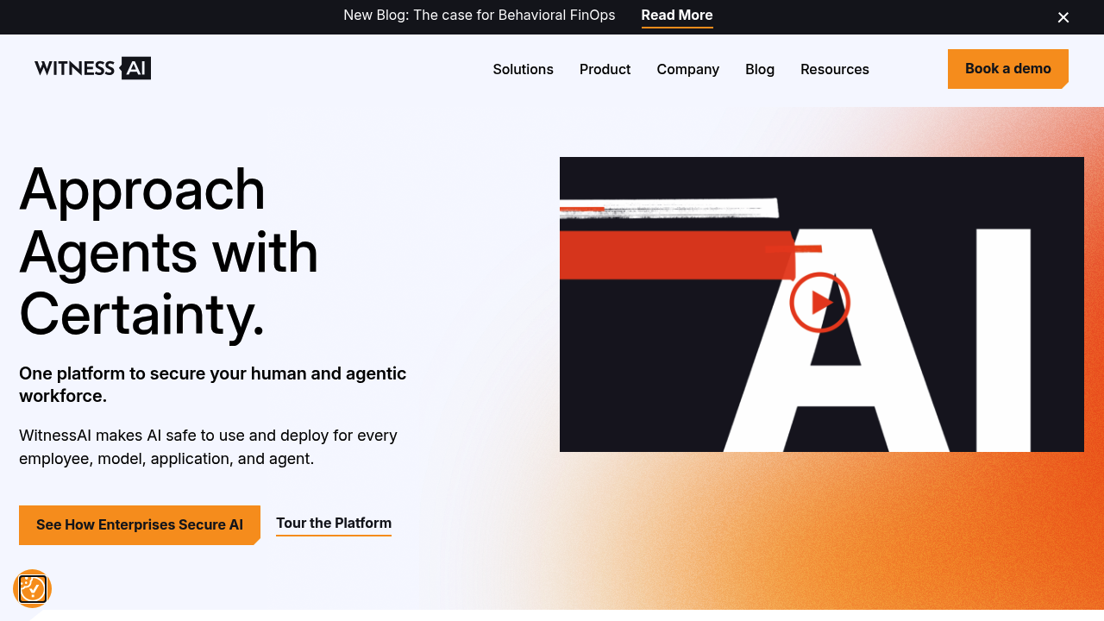The image size is (1104, 621).
Task: Click the "One platform to secure" subheading
Action: click(x=213, y=385)
